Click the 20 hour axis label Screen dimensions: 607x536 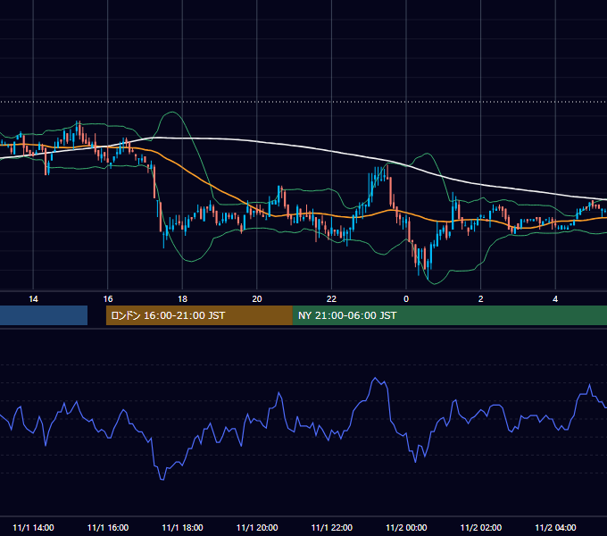click(257, 299)
